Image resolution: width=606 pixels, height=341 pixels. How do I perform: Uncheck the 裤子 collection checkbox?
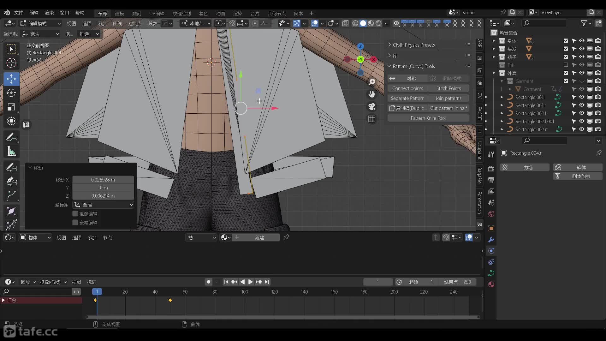(566, 57)
